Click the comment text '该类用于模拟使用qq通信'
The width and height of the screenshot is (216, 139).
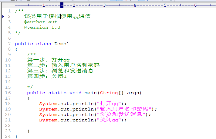[57, 16]
